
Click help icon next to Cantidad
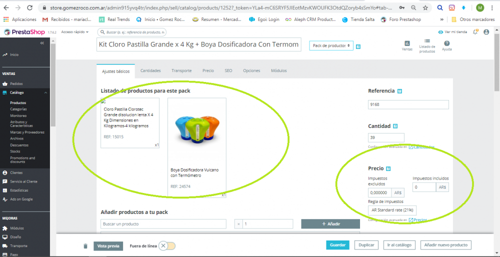pos(395,126)
